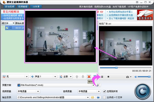Open the title bar menu icon

click(x=137, y=2)
